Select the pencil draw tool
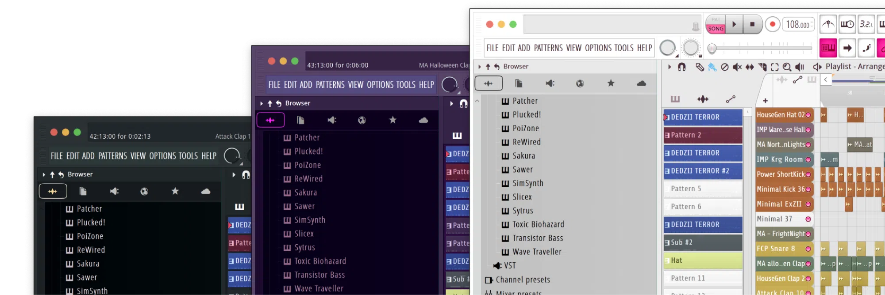The width and height of the screenshot is (885, 295). click(700, 67)
